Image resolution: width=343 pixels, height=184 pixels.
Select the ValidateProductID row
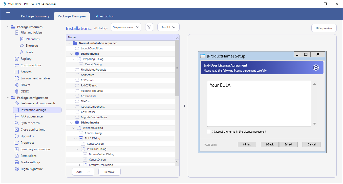[120, 91]
